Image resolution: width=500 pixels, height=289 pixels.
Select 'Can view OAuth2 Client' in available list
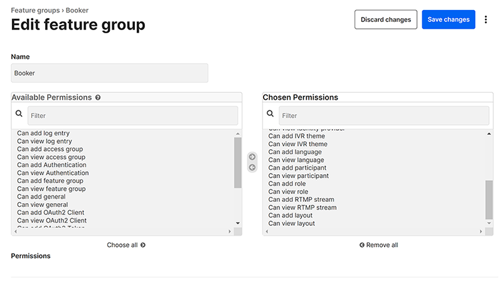(51, 221)
